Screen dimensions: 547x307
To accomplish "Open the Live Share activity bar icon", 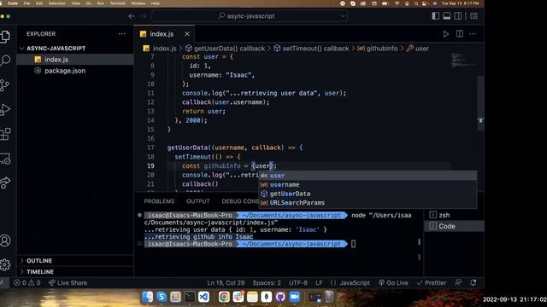I will click(x=5, y=182).
